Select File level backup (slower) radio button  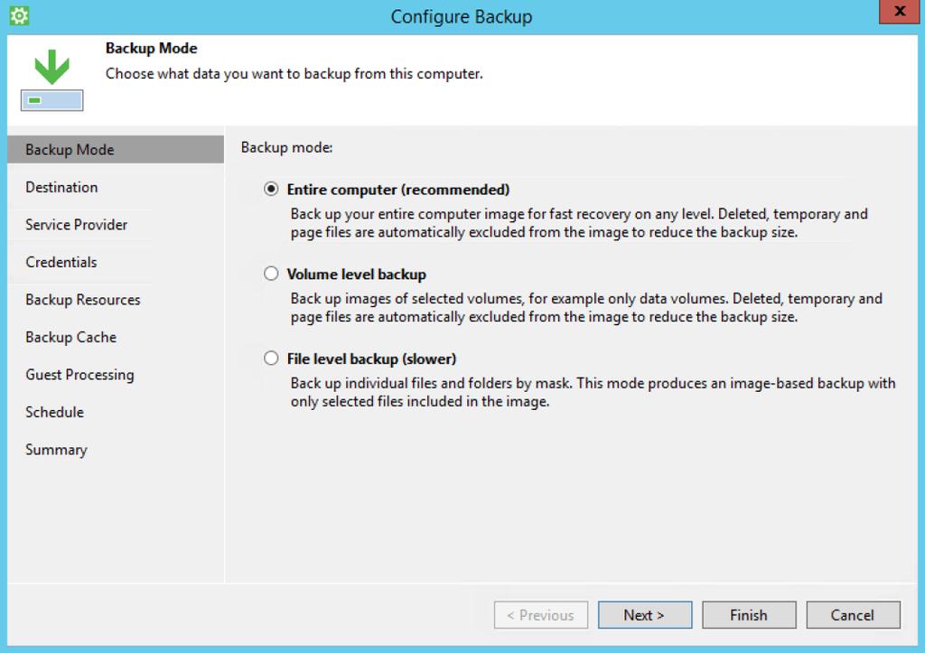[x=271, y=359]
